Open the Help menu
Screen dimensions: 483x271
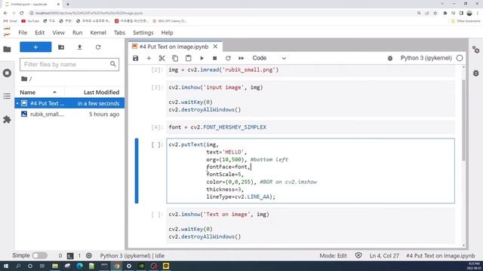[167, 32]
